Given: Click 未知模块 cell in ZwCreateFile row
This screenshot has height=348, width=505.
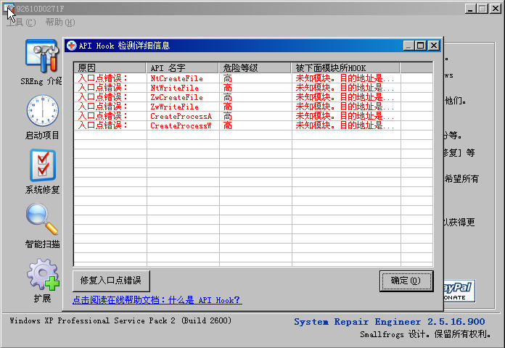Looking at the screenshot, I should click(345, 97).
